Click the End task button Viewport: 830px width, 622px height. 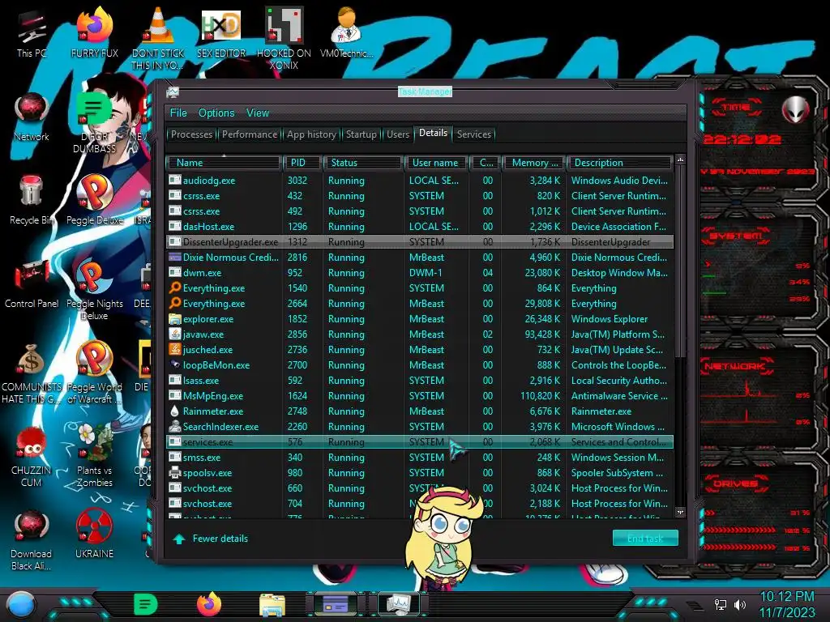tap(645, 539)
